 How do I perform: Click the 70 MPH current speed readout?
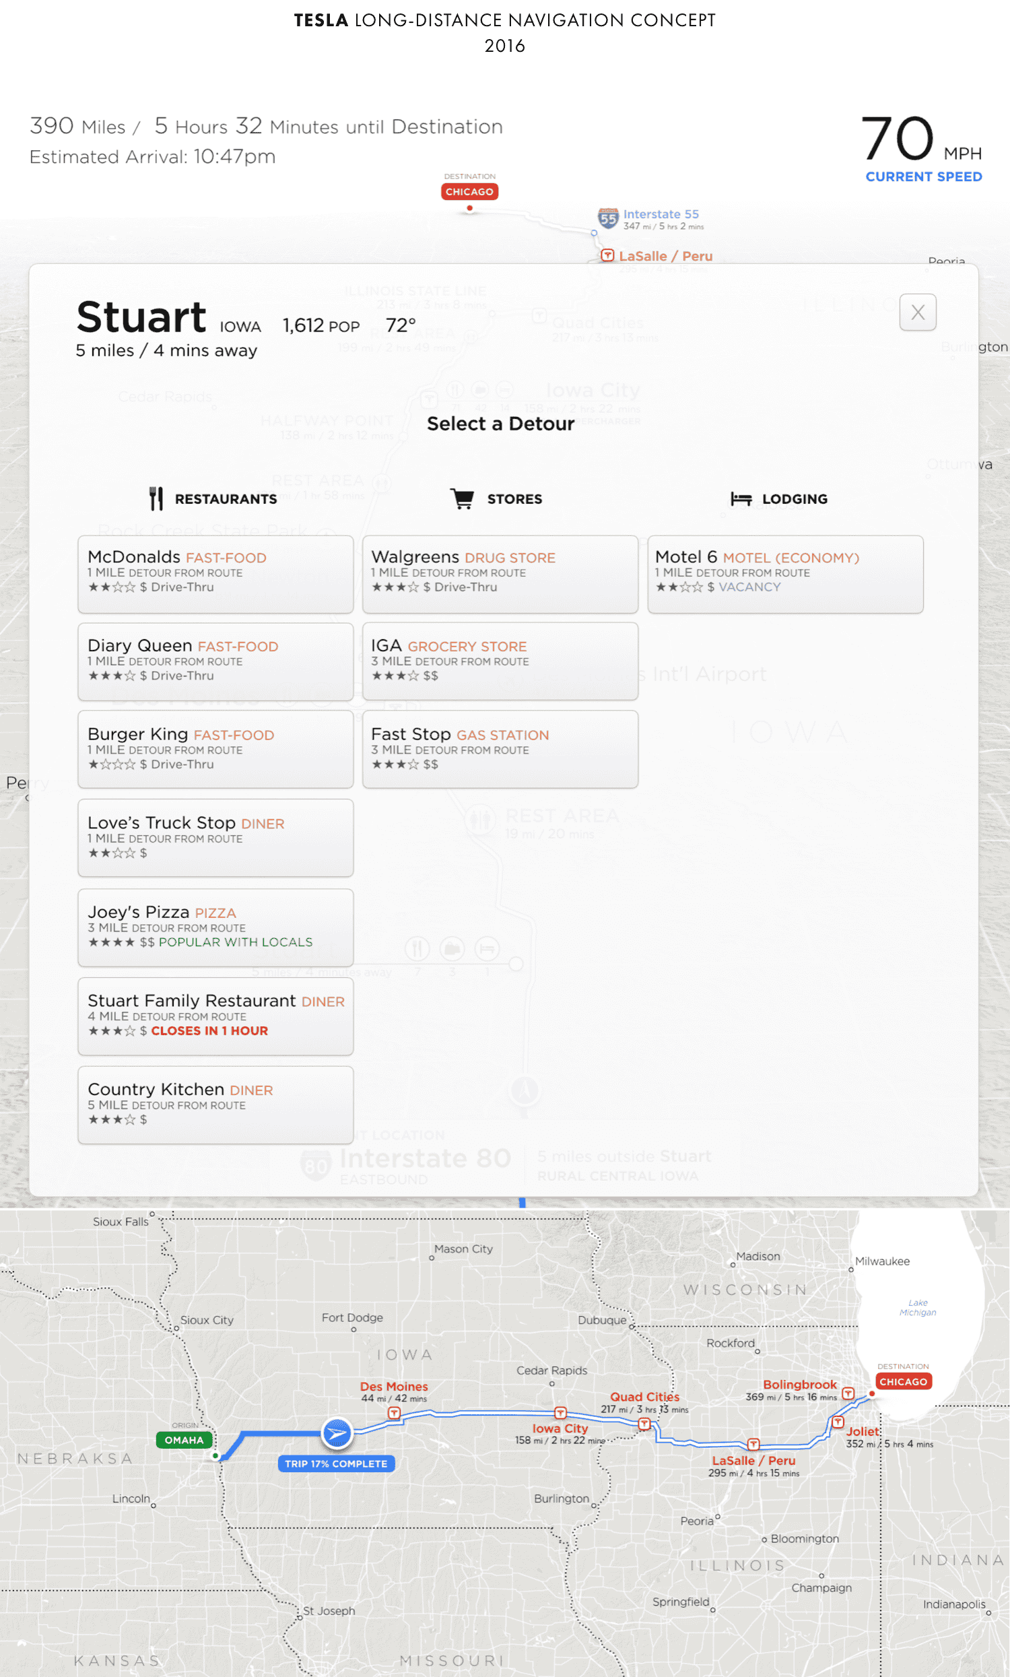921,138
